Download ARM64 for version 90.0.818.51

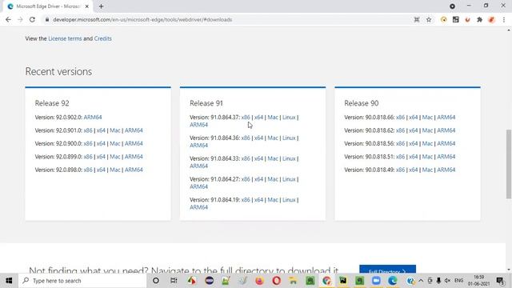tap(446, 157)
